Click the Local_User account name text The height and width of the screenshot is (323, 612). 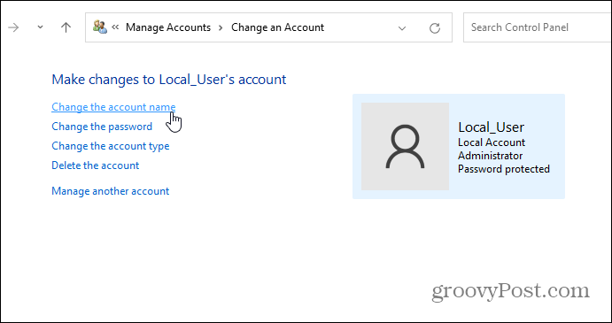[491, 127]
